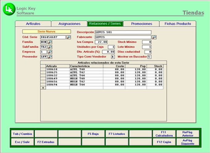Click the Coste column header

(x=114, y=66)
